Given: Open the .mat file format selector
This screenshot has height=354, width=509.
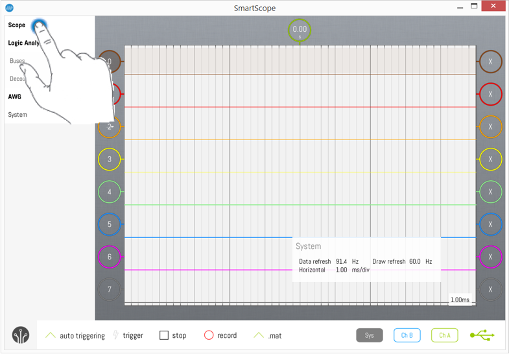Looking at the screenshot, I should point(267,335).
